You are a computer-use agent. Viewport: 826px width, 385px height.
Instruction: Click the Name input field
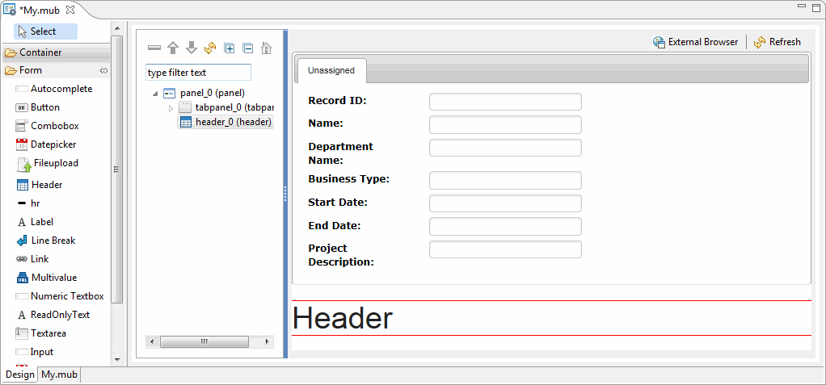click(505, 124)
